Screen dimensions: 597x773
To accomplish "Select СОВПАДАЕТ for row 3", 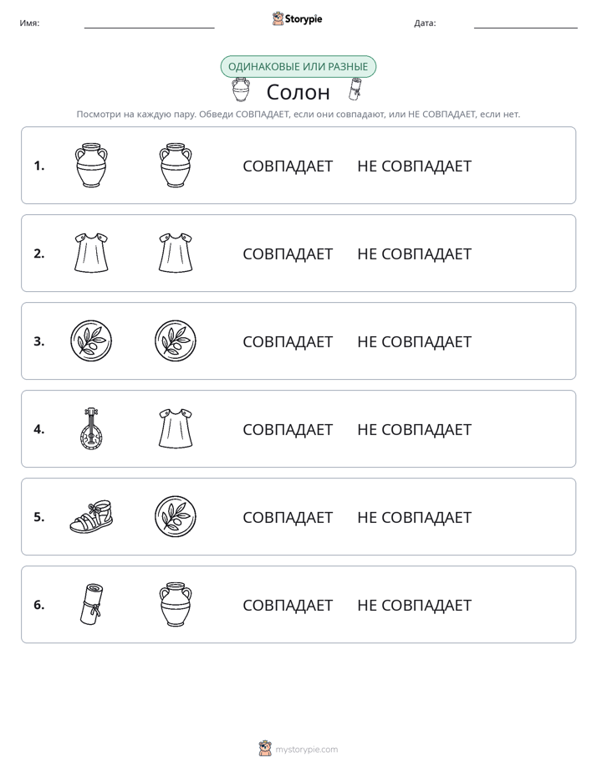I will tap(288, 341).
